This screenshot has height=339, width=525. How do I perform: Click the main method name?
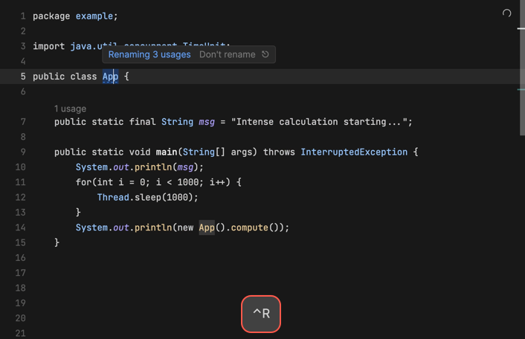167,152
